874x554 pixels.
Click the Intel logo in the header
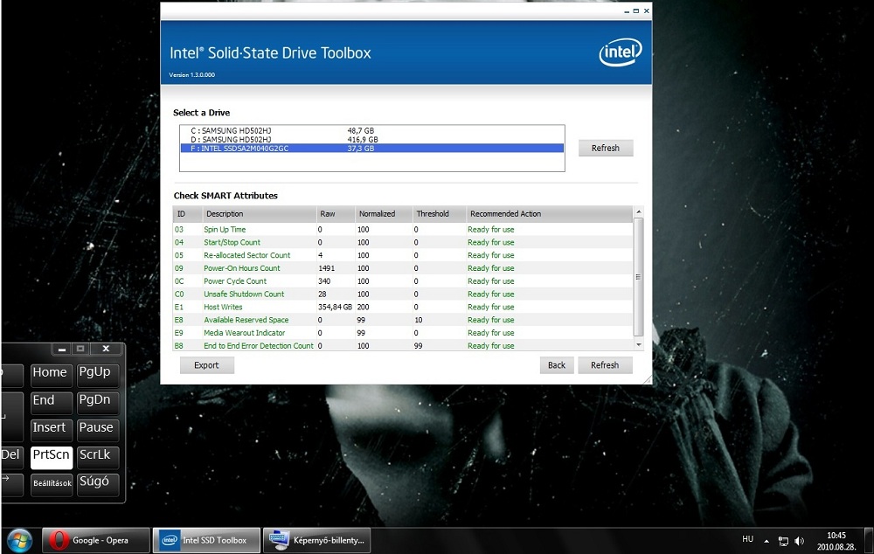pos(621,52)
